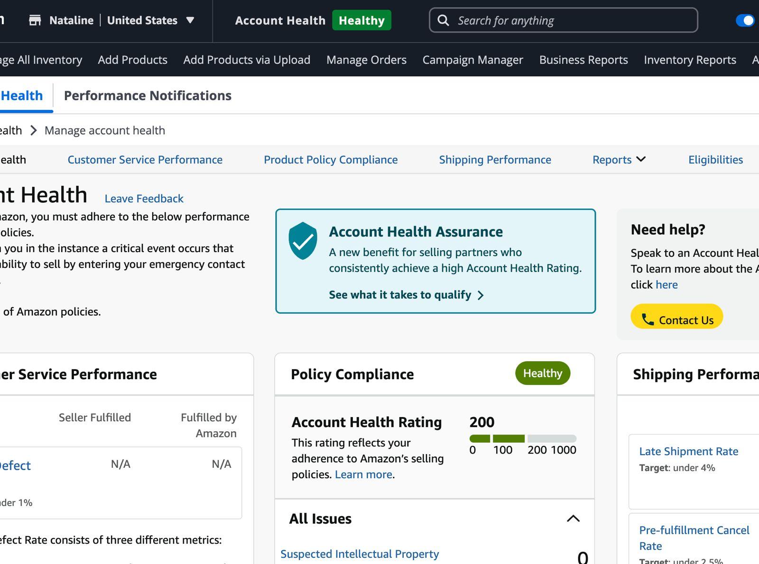Click the magnifying glass search icon
The image size is (759, 564).
tap(443, 20)
